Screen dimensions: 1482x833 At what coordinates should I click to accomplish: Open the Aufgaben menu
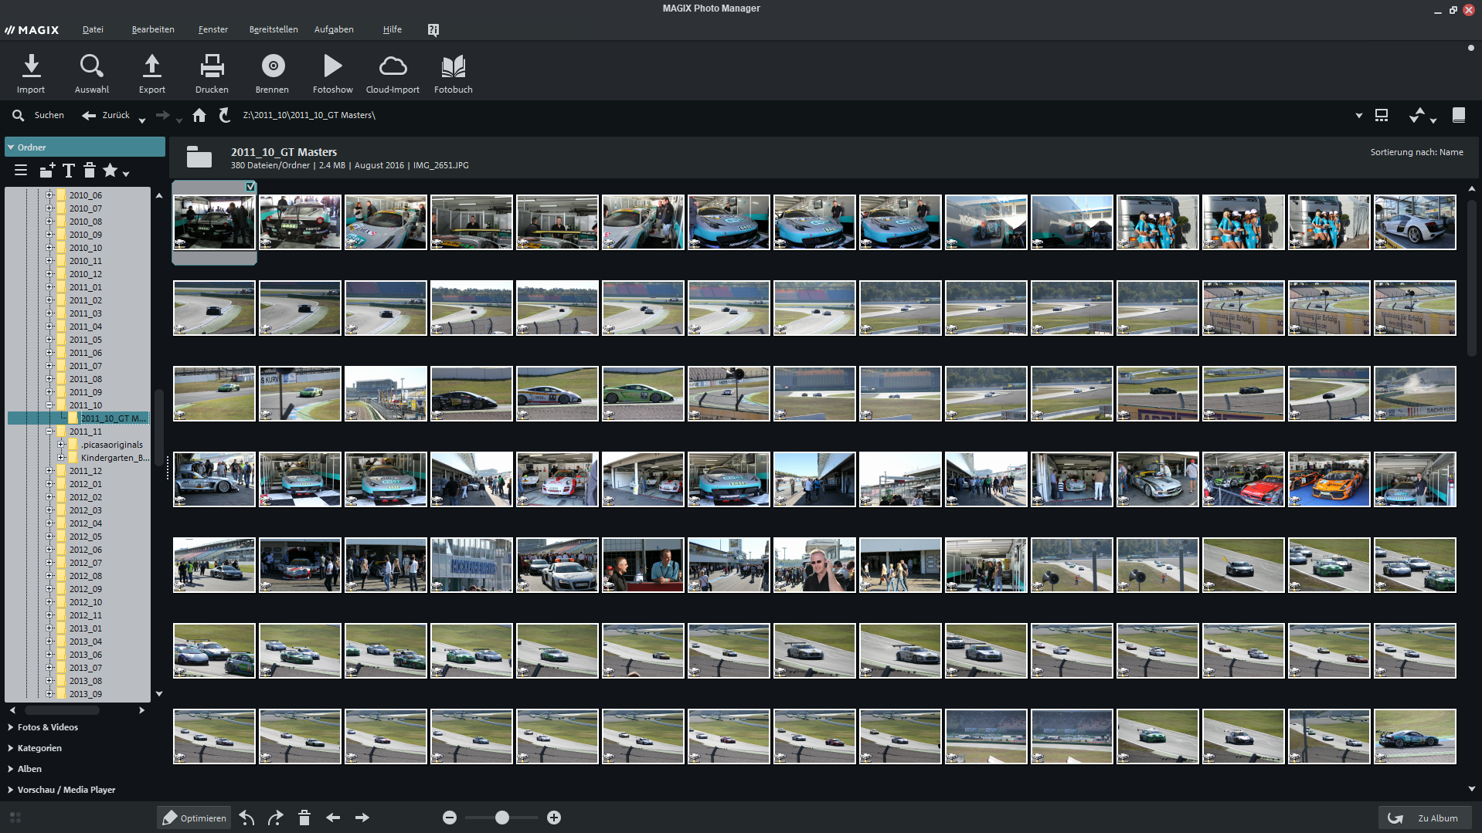pos(334,29)
